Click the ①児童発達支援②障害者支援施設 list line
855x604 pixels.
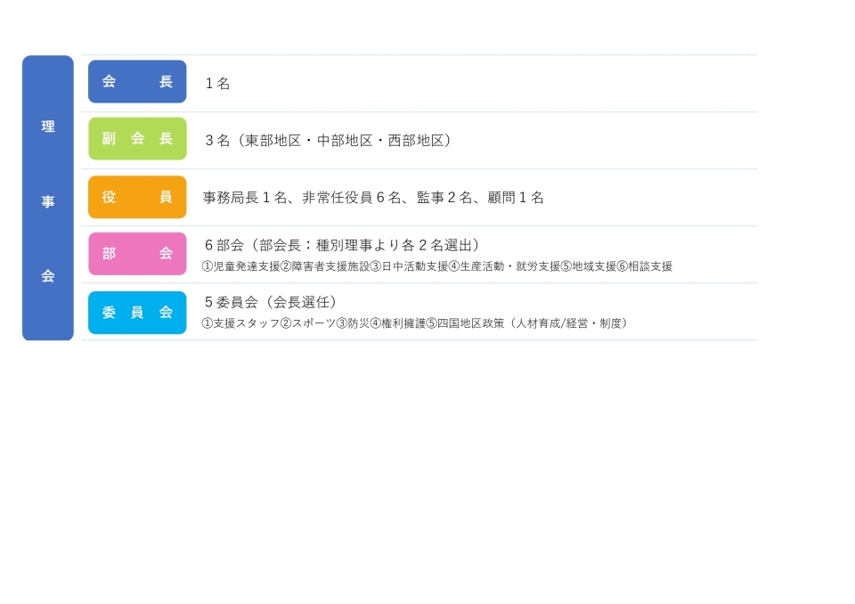click(x=437, y=266)
